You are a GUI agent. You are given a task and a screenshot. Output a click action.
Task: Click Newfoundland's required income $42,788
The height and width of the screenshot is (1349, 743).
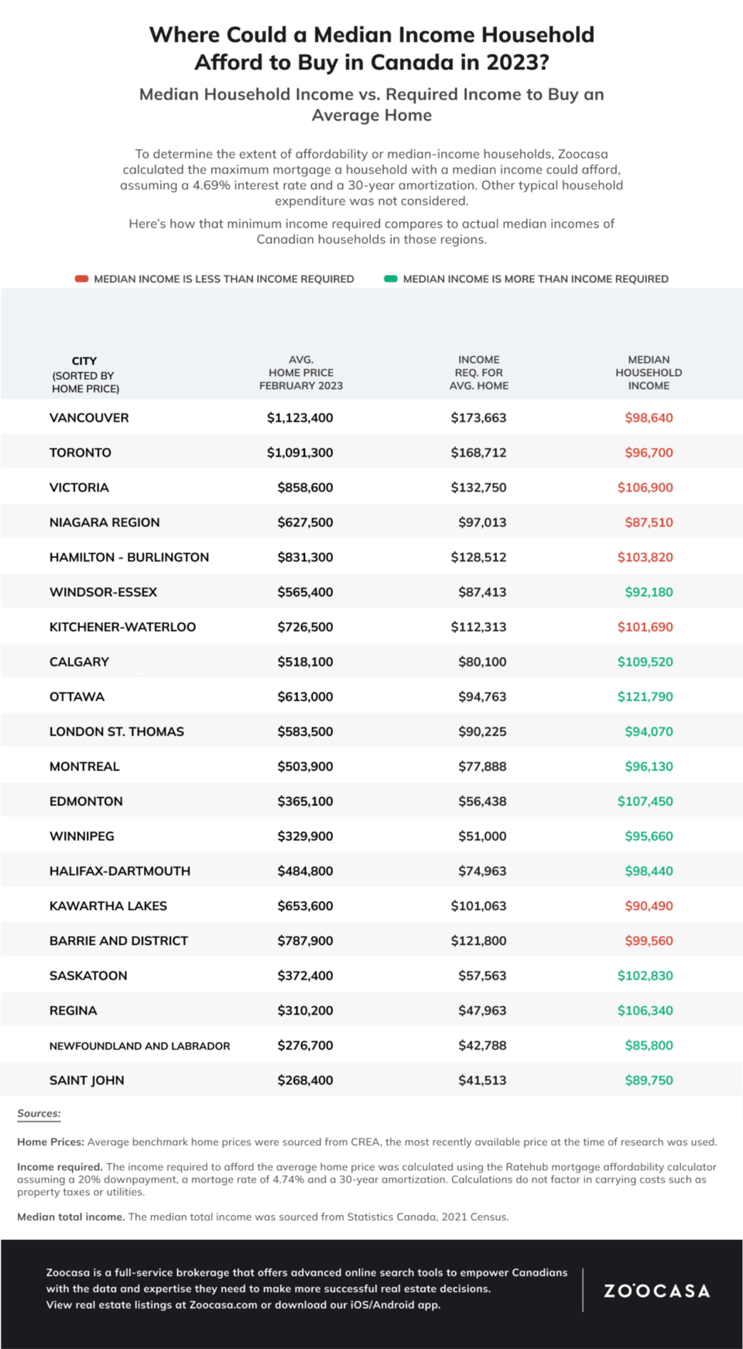(482, 1045)
